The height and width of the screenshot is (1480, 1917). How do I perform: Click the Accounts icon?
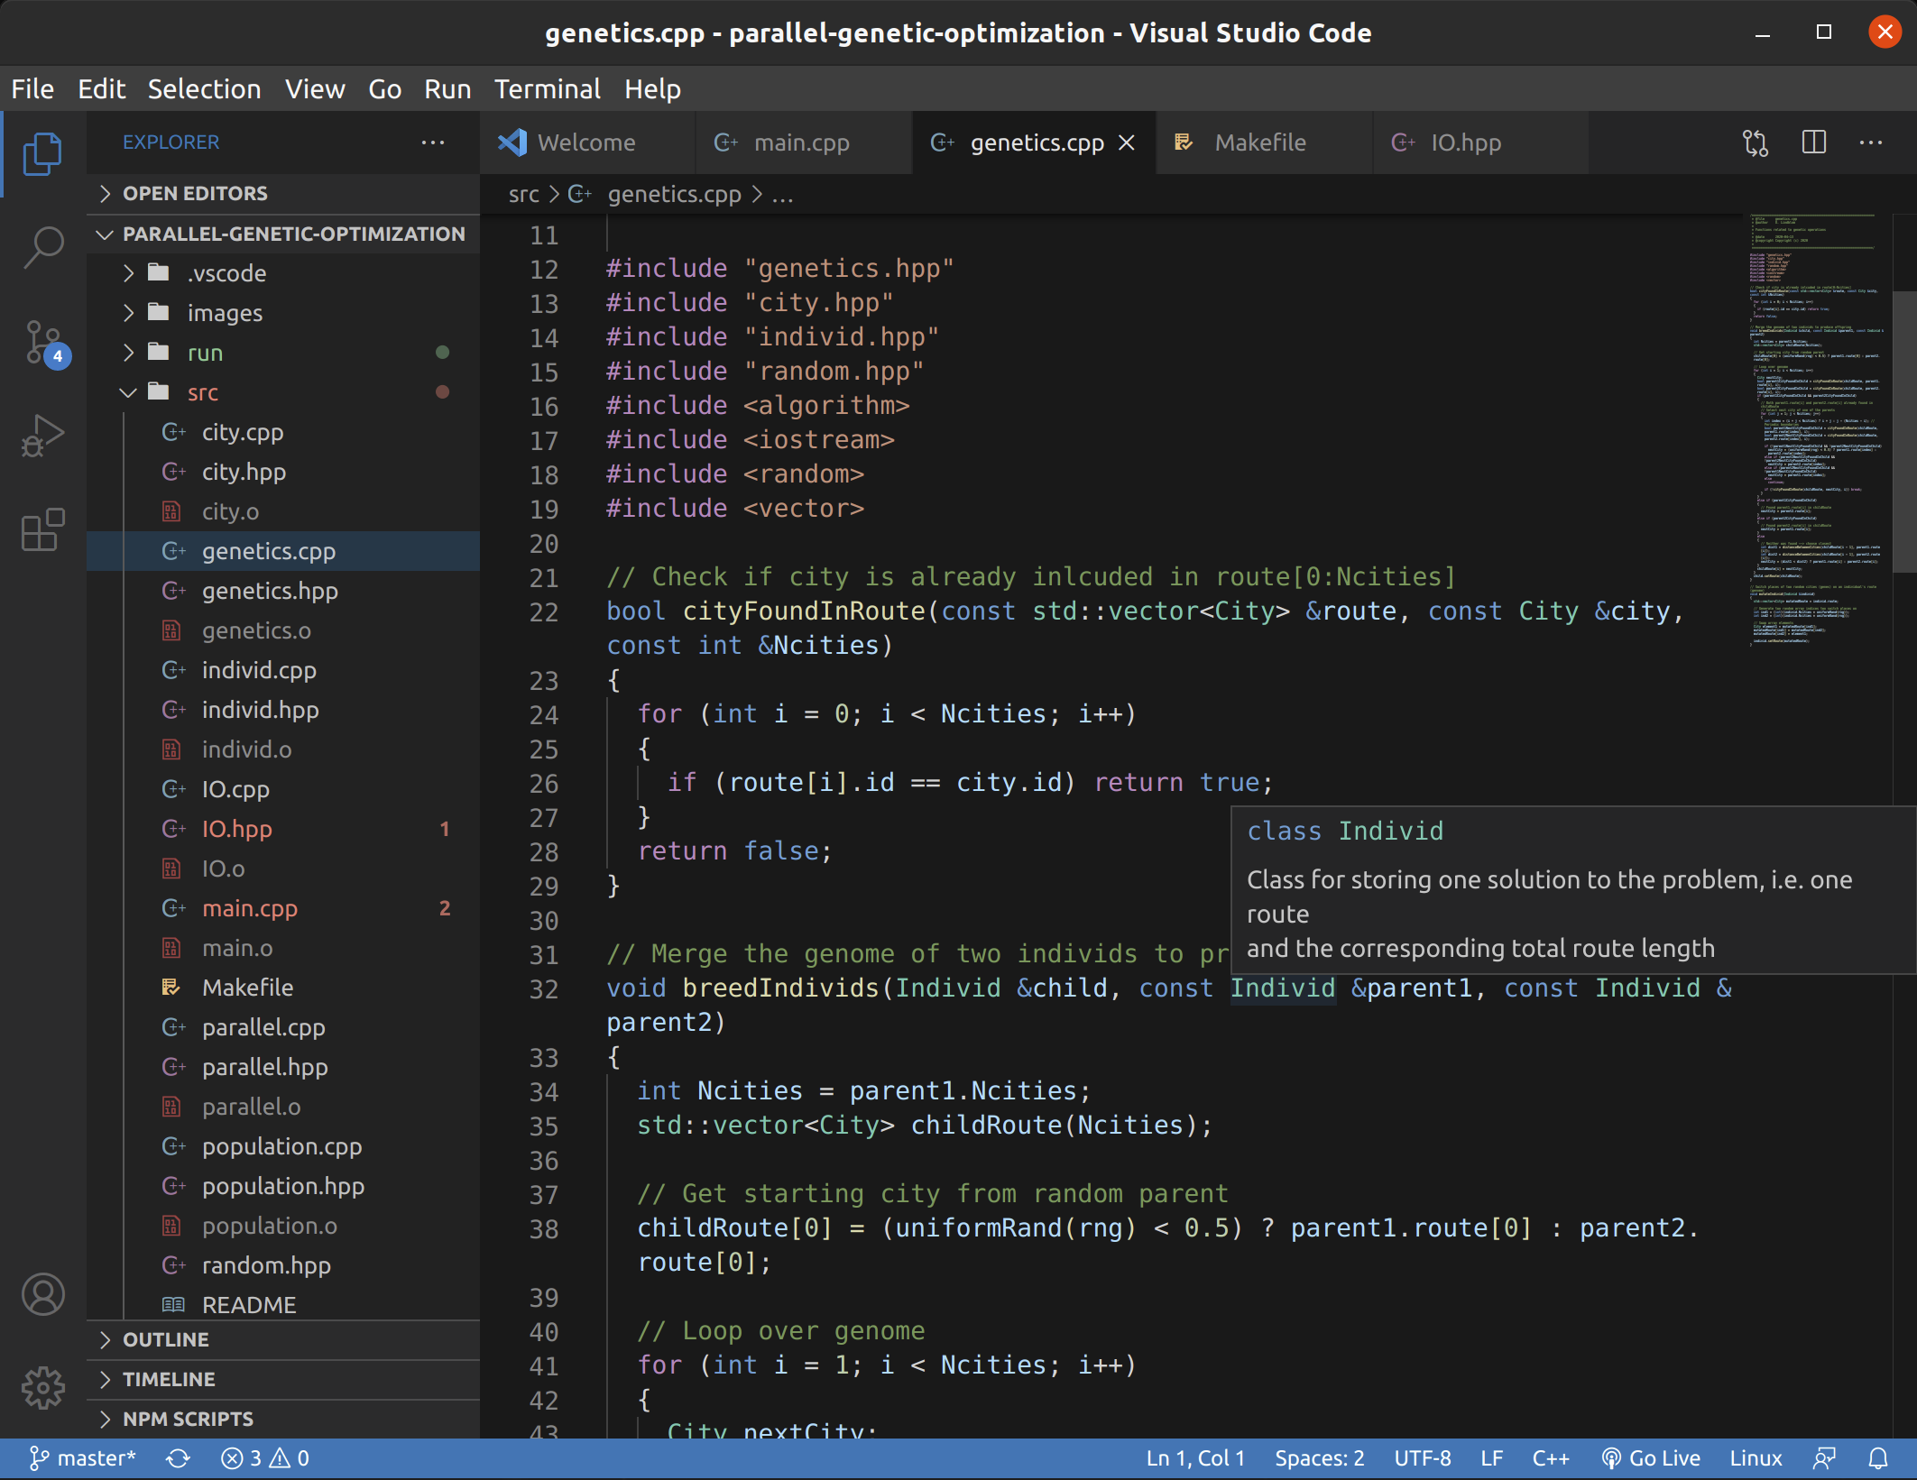(43, 1295)
